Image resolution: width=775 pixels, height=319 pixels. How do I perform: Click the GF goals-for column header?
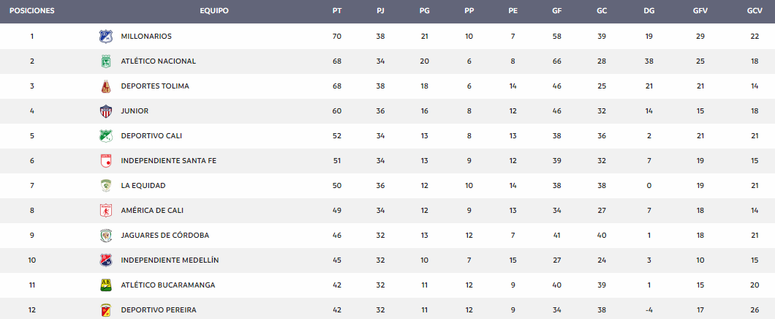pos(556,11)
